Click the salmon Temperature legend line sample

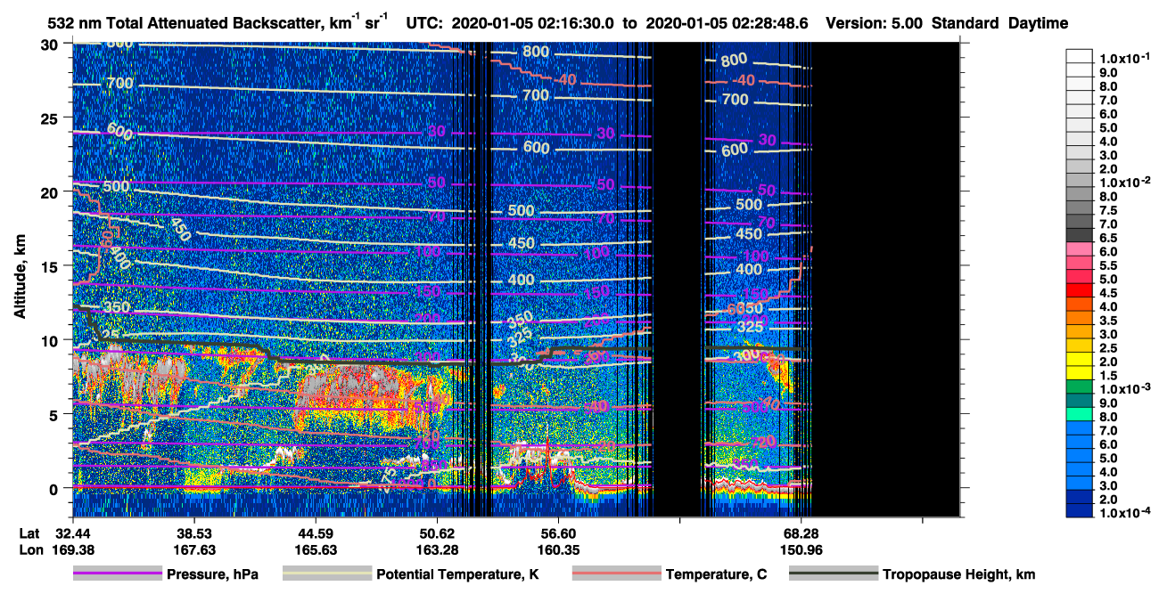coord(617,574)
